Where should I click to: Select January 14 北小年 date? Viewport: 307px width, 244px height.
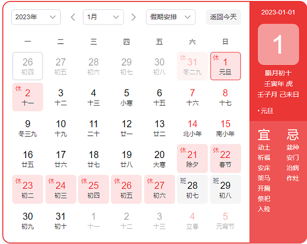[192, 127]
